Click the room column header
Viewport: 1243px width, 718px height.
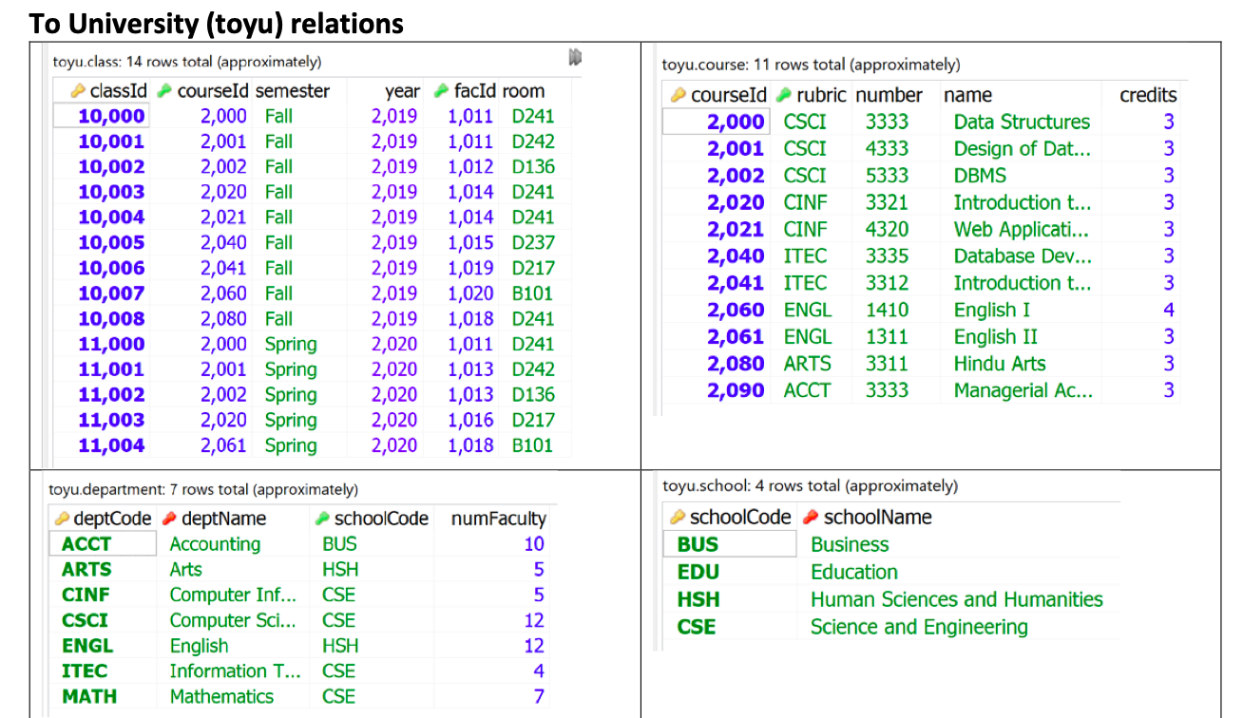click(x=526, y=90)
